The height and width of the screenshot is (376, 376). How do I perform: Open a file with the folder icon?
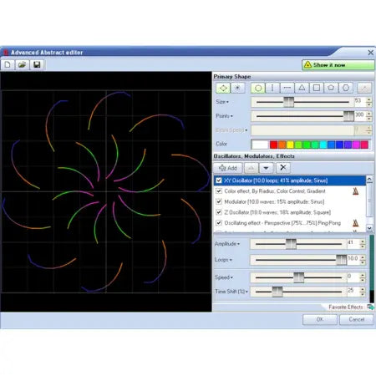(23, 65)
